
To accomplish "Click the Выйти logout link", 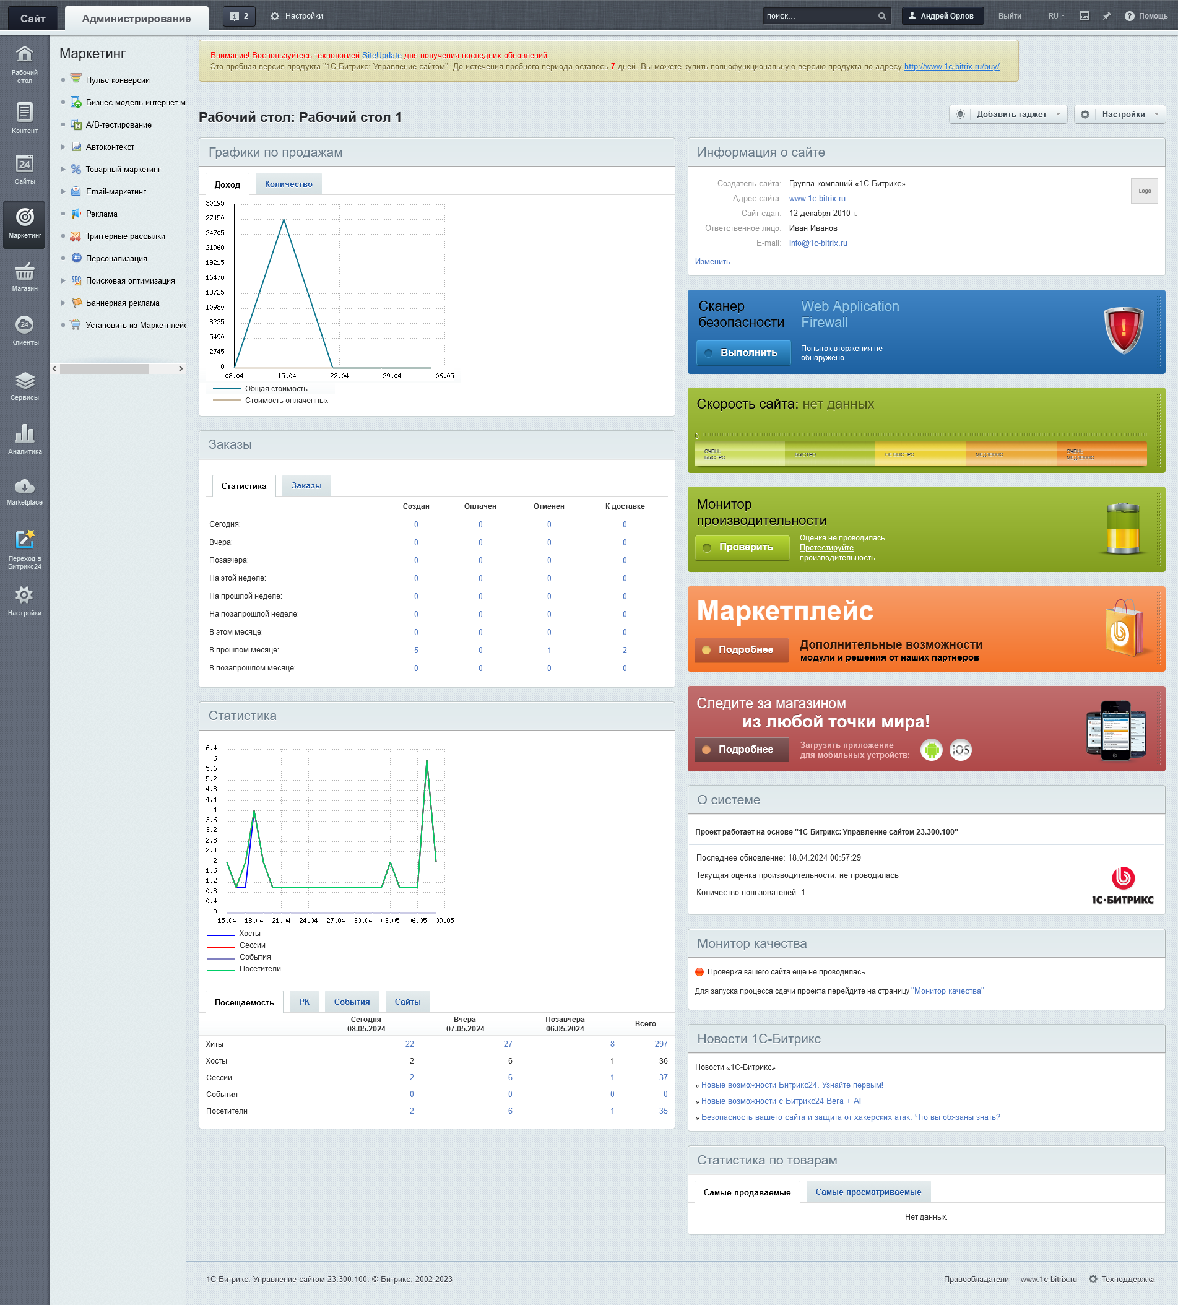I will point(1010,16).
